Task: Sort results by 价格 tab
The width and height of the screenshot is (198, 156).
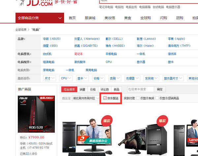Action: (x=93, y=89)
